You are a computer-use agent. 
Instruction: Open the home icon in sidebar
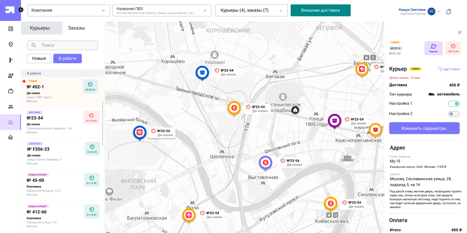coord(10,137)
